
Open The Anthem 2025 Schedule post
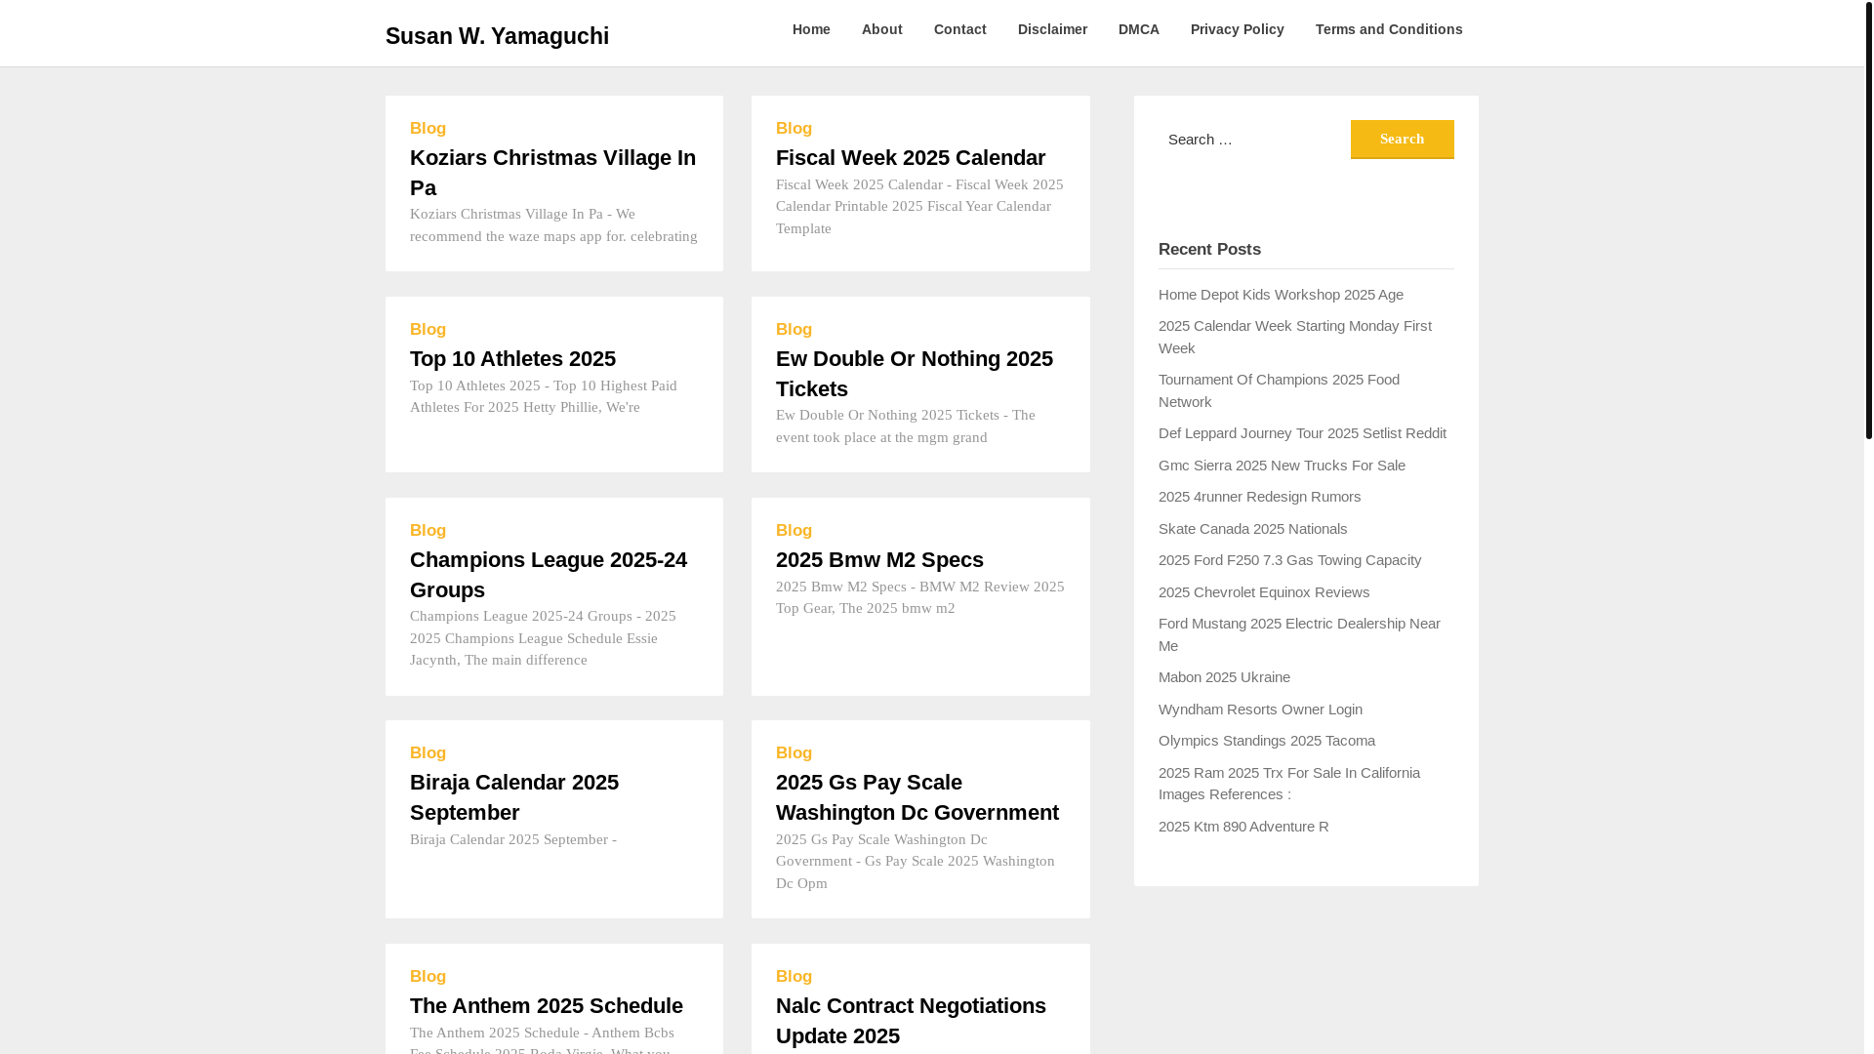click(x=547, y=1005)
